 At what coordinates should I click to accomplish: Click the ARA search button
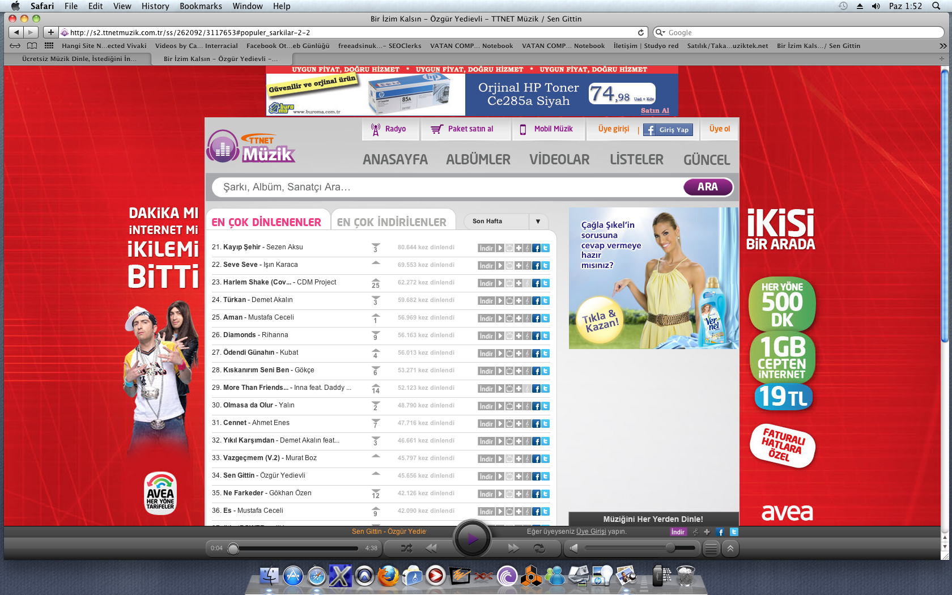pyautogui.click(x=708, y=187)
